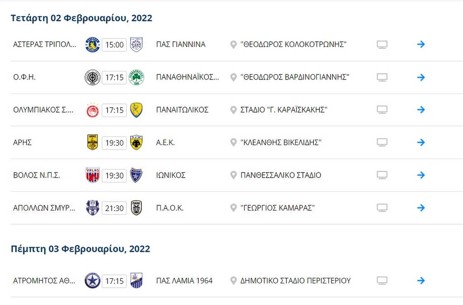Click the ΑΤΡΟΜΗΤΟΣ star crest
463x305 pixels.
click(x=92, y=281)
